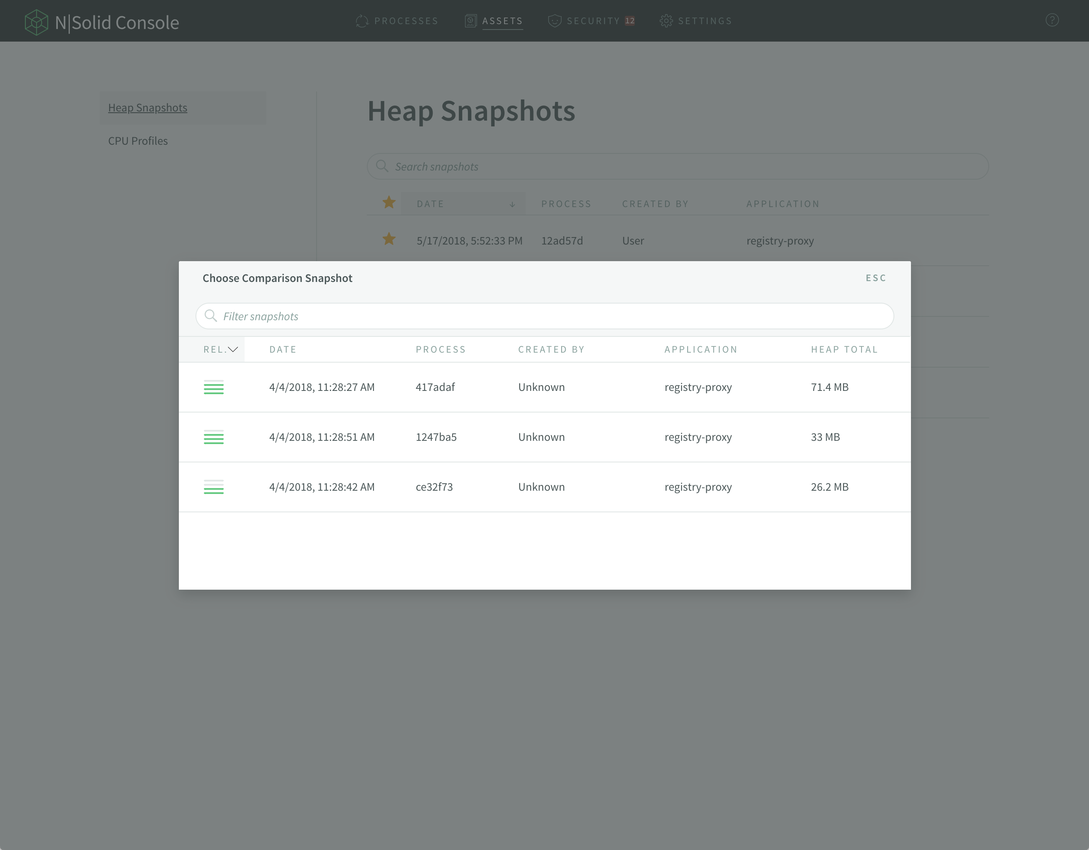Toggle the favorites star column header
Image resolution: width=1089 pixels, height=850 pixels.
coord(389,203)
